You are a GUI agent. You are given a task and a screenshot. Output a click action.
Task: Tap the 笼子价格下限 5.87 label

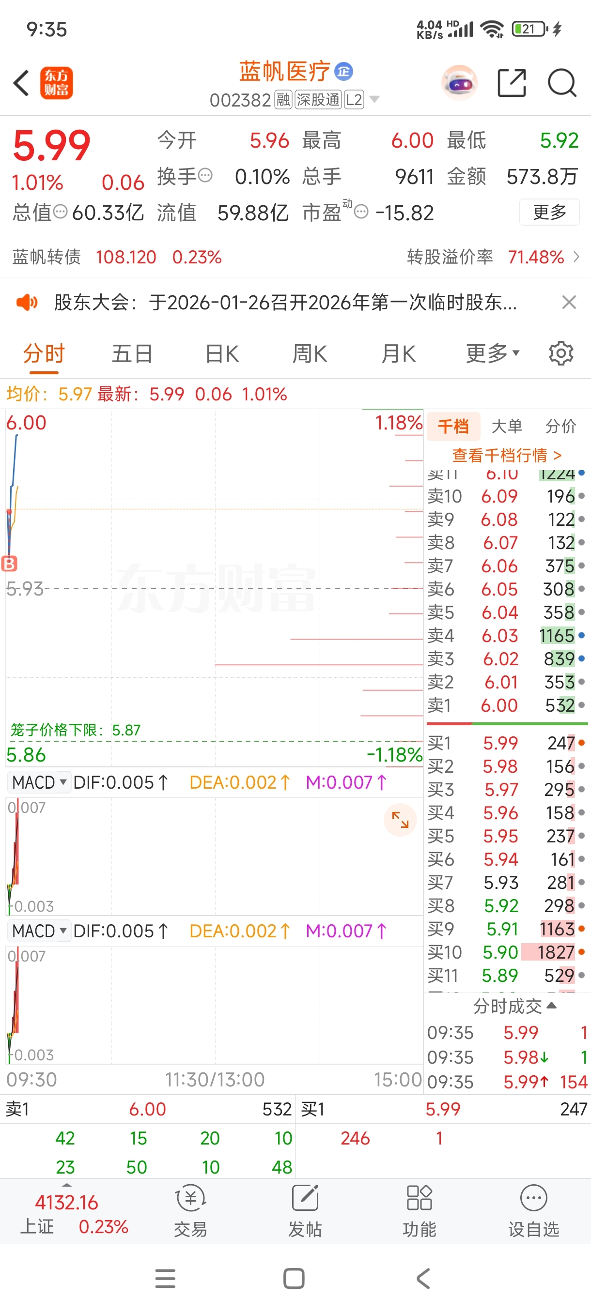[75, 730]
